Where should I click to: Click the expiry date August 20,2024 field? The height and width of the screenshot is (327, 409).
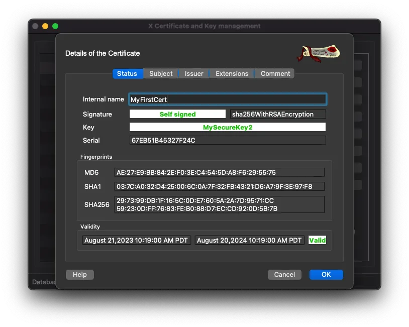(249, 240)
